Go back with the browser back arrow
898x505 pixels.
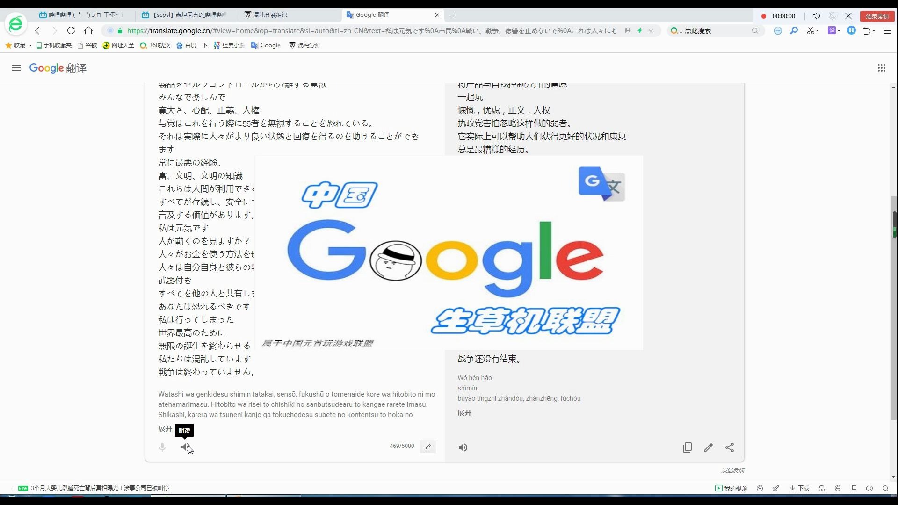point(37,31)
